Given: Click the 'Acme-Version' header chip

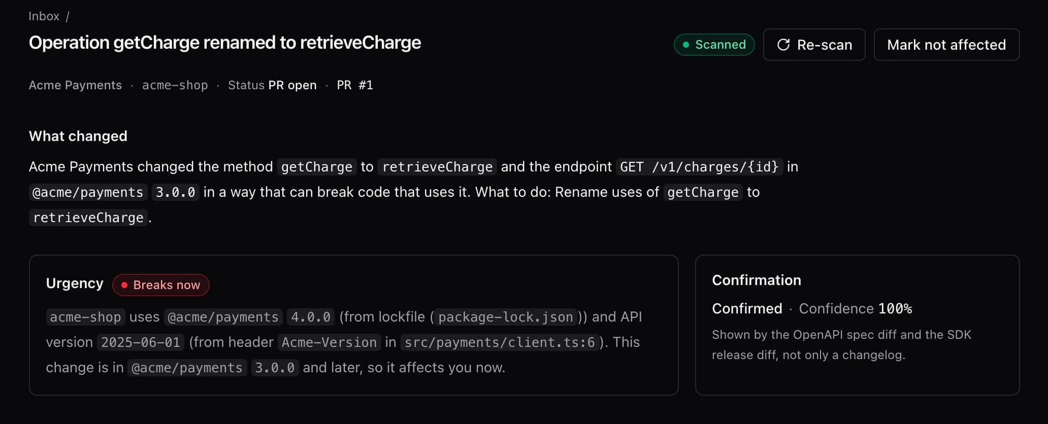Looking at the screenshot, I should tap(329, 342).
